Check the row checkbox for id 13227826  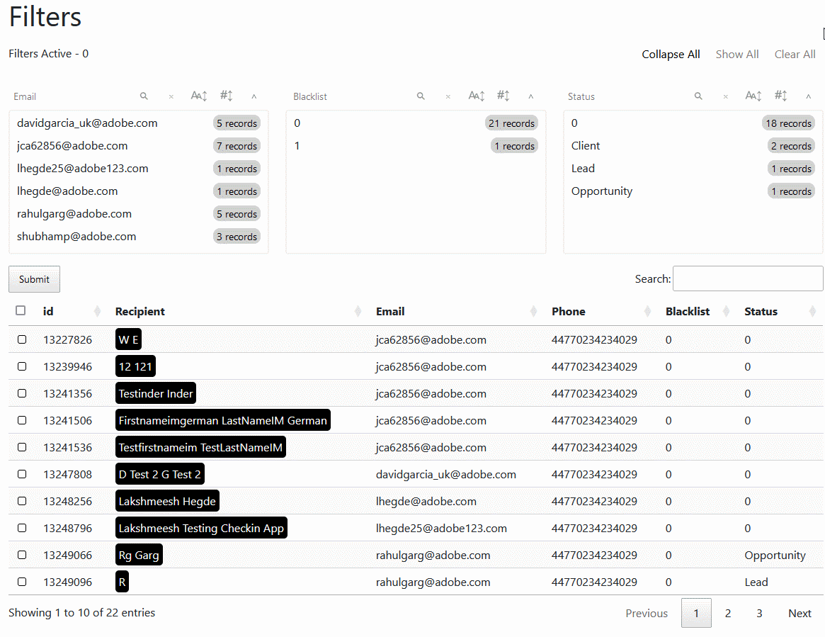pyautogui.click(x=21, y=339)
